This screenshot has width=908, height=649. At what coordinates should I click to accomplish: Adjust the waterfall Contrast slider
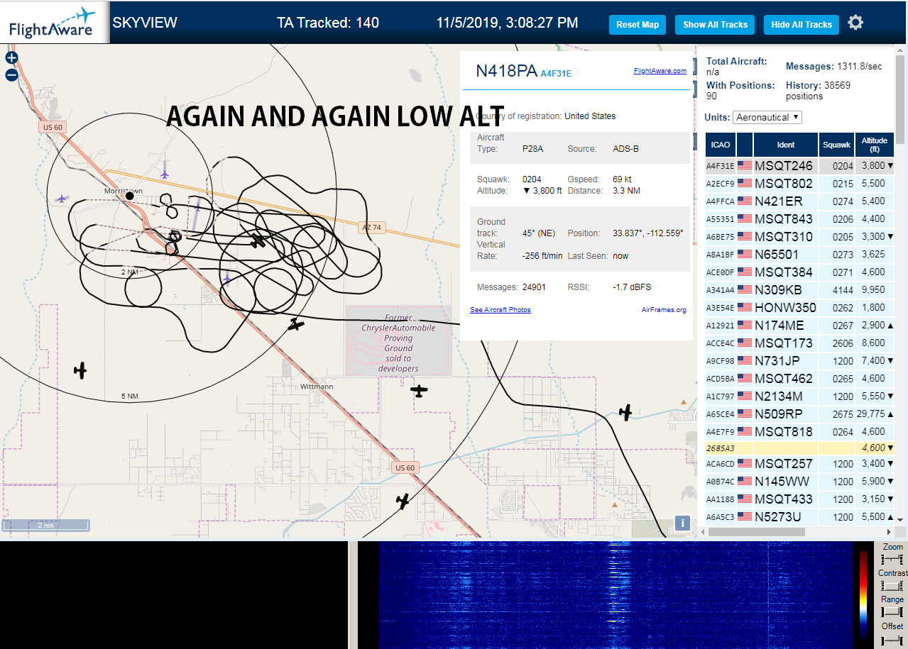[892, 585]
